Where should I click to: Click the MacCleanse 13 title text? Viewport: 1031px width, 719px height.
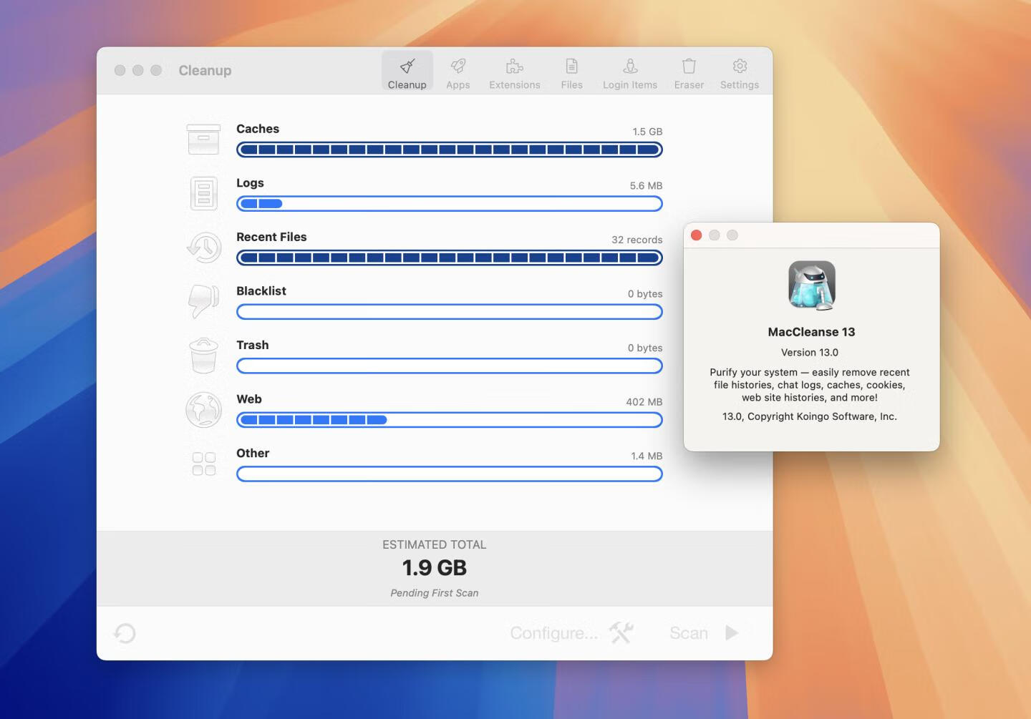[811, 332]
